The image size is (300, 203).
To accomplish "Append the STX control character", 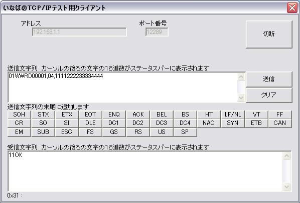I will [43, 114].
